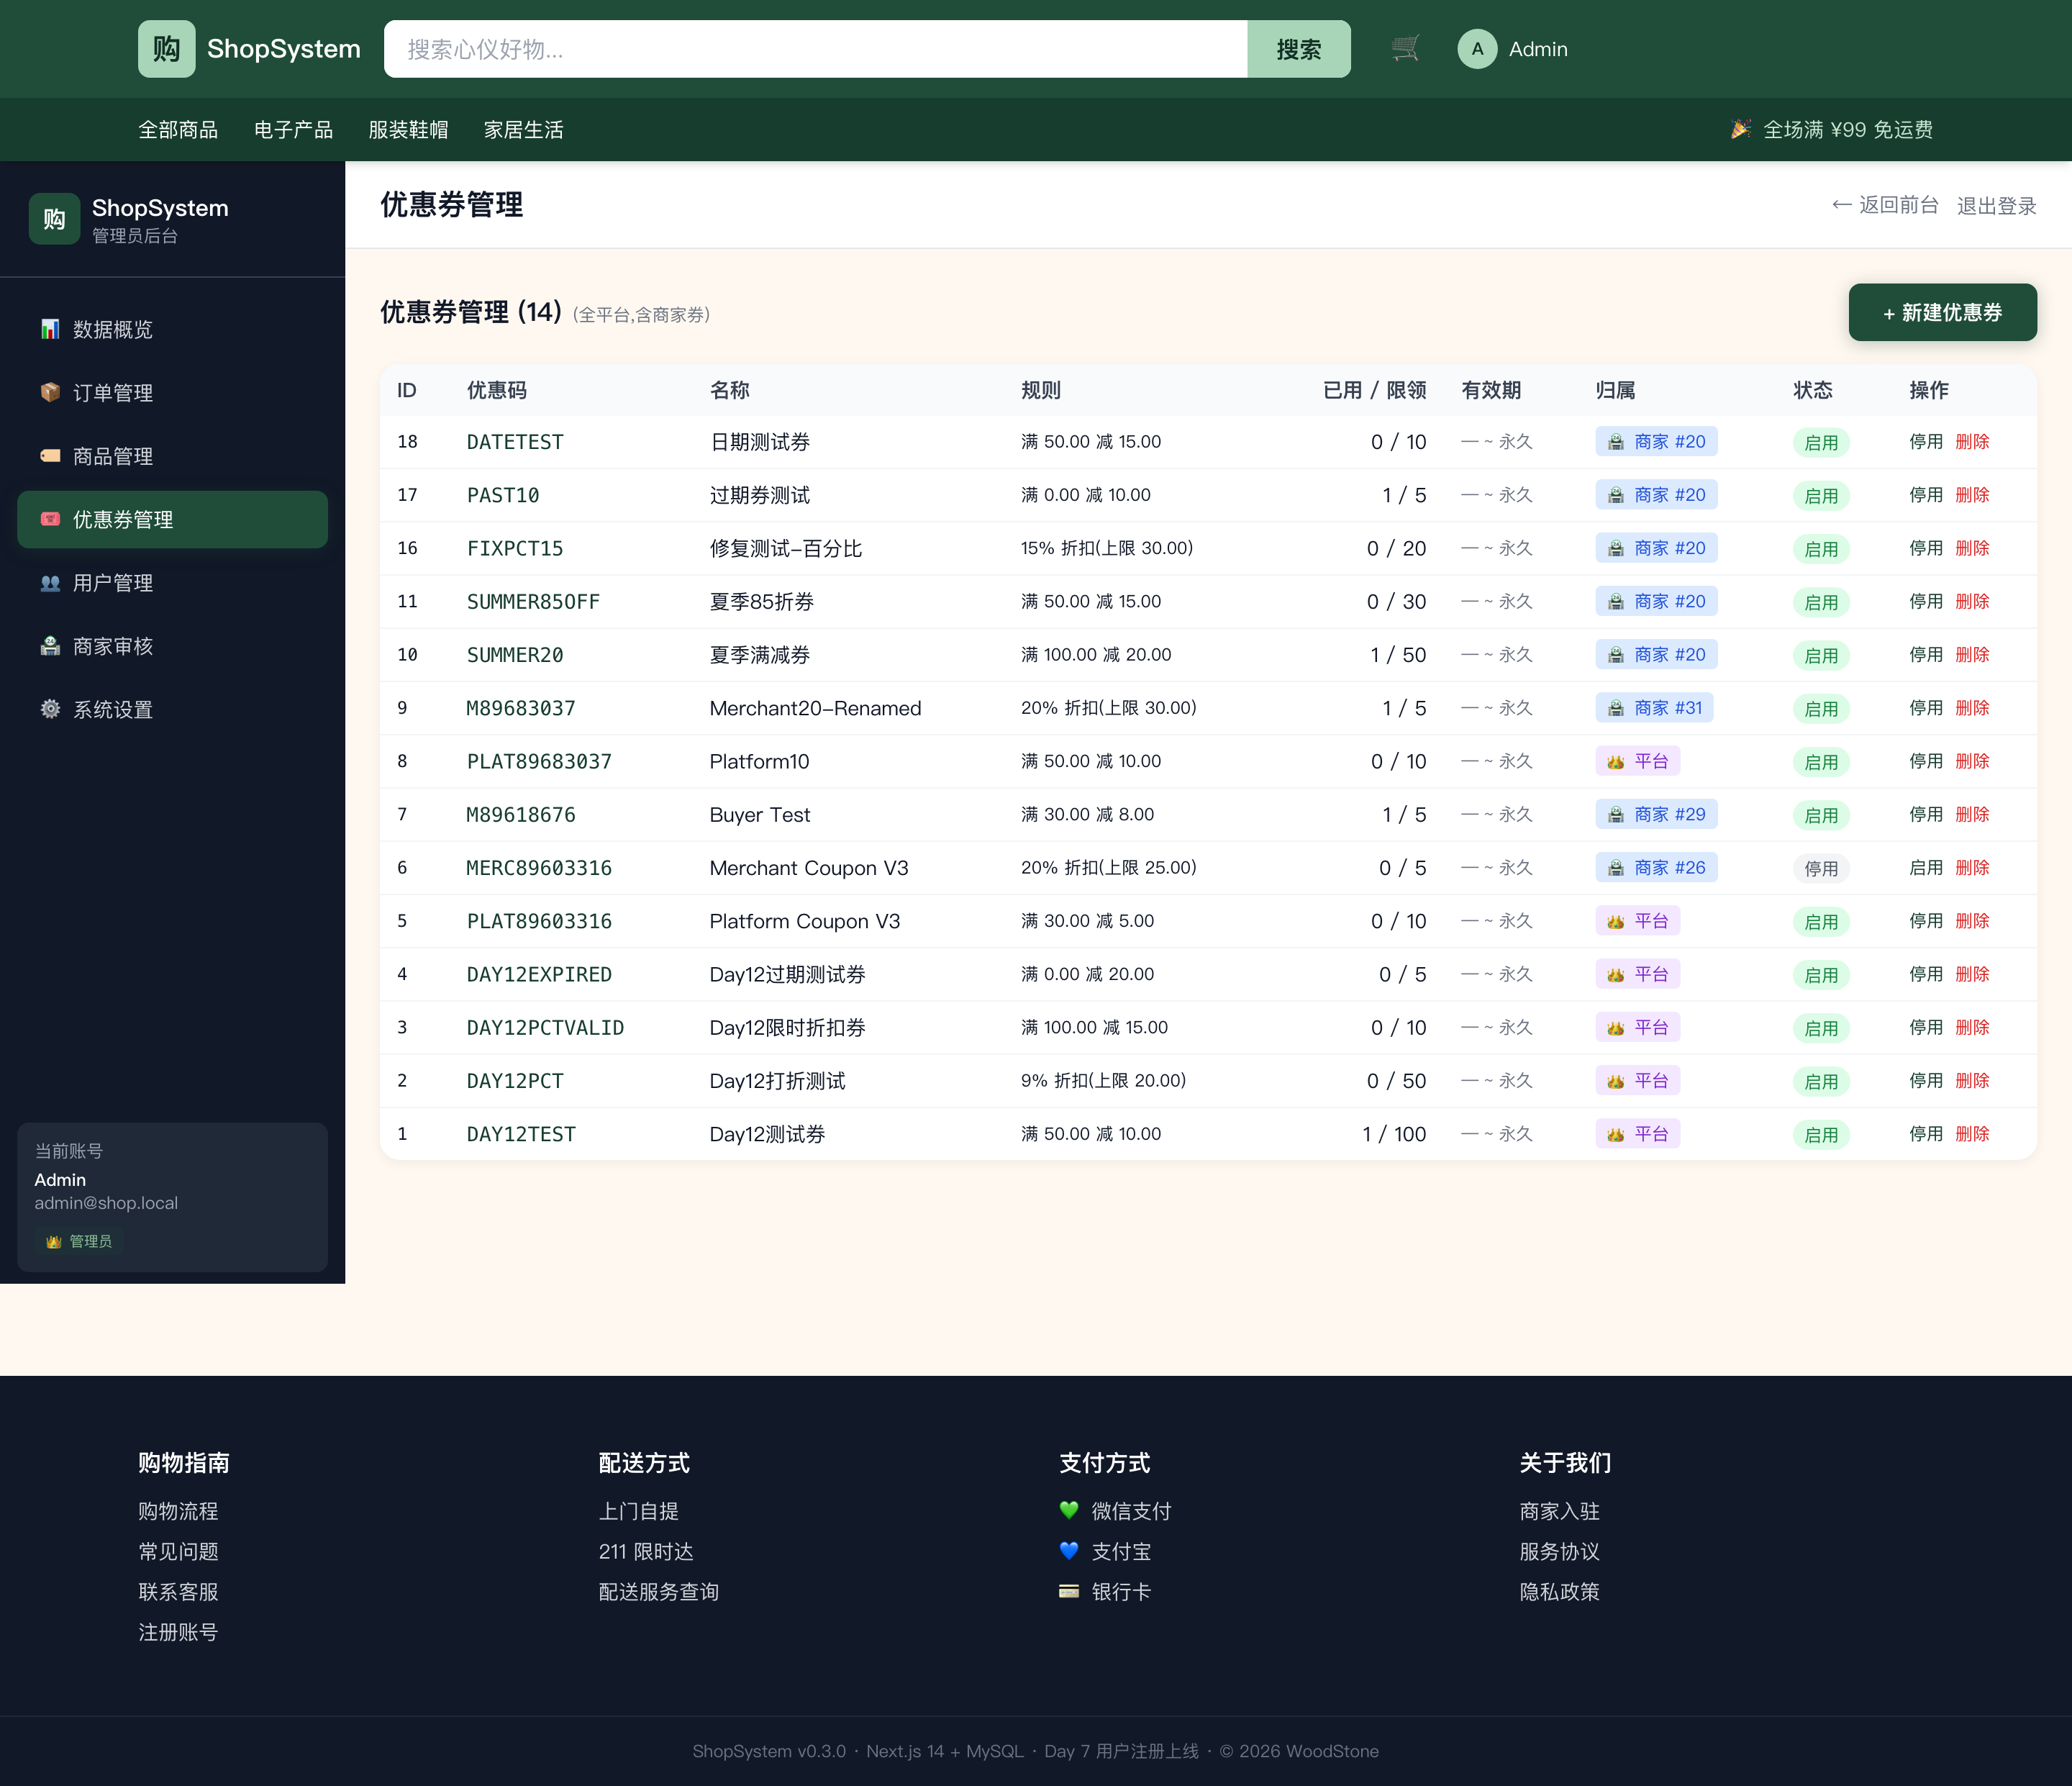Open the 家居生活 category
2072x1786 pixels.
click(x=524, y=130)
